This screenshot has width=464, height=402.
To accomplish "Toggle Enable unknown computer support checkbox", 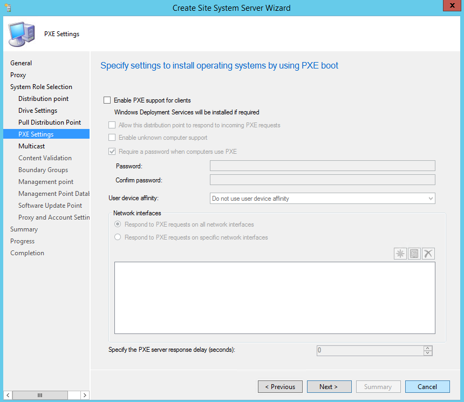I will (x=112, y=138).
